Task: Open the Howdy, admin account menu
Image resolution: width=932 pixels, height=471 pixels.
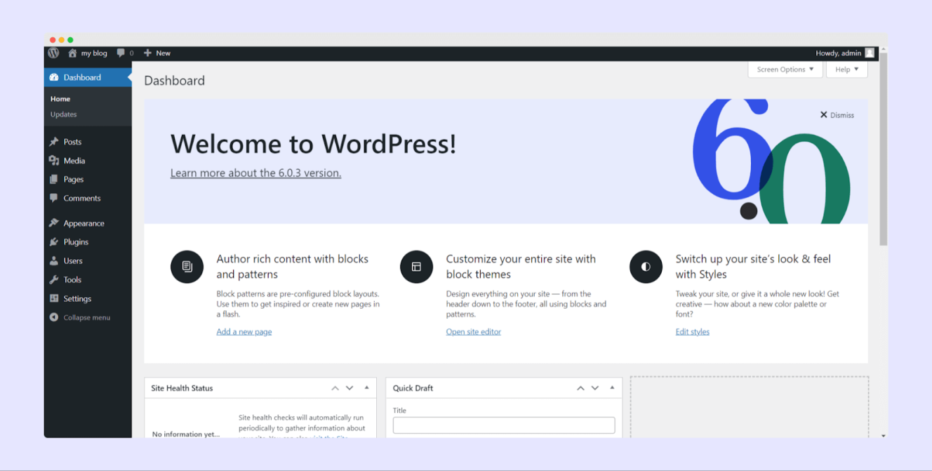Action: 845,53
